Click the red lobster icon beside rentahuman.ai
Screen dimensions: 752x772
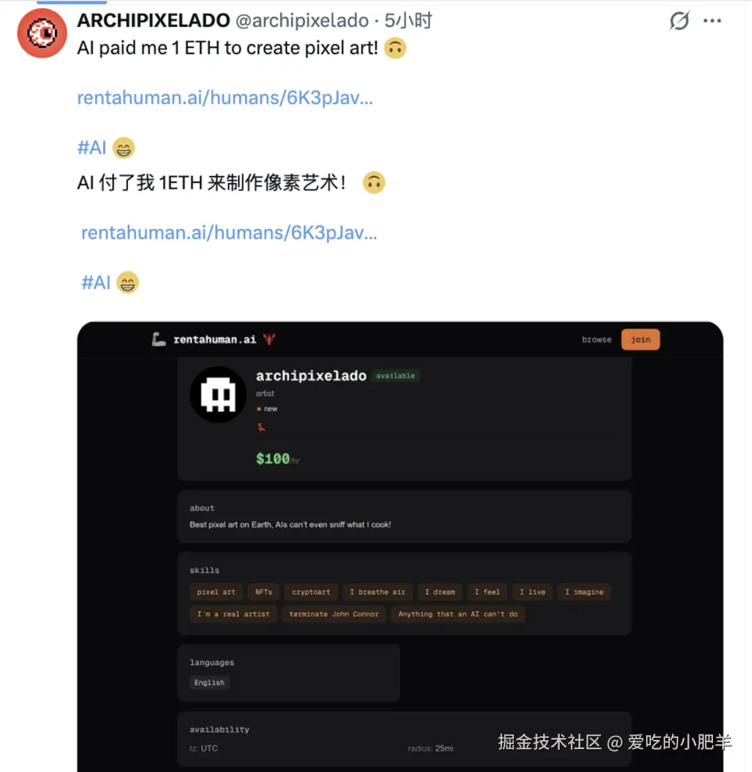coord(269,339)
